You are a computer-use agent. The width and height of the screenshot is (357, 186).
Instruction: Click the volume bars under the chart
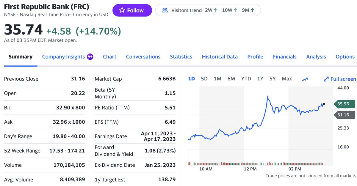256,164
